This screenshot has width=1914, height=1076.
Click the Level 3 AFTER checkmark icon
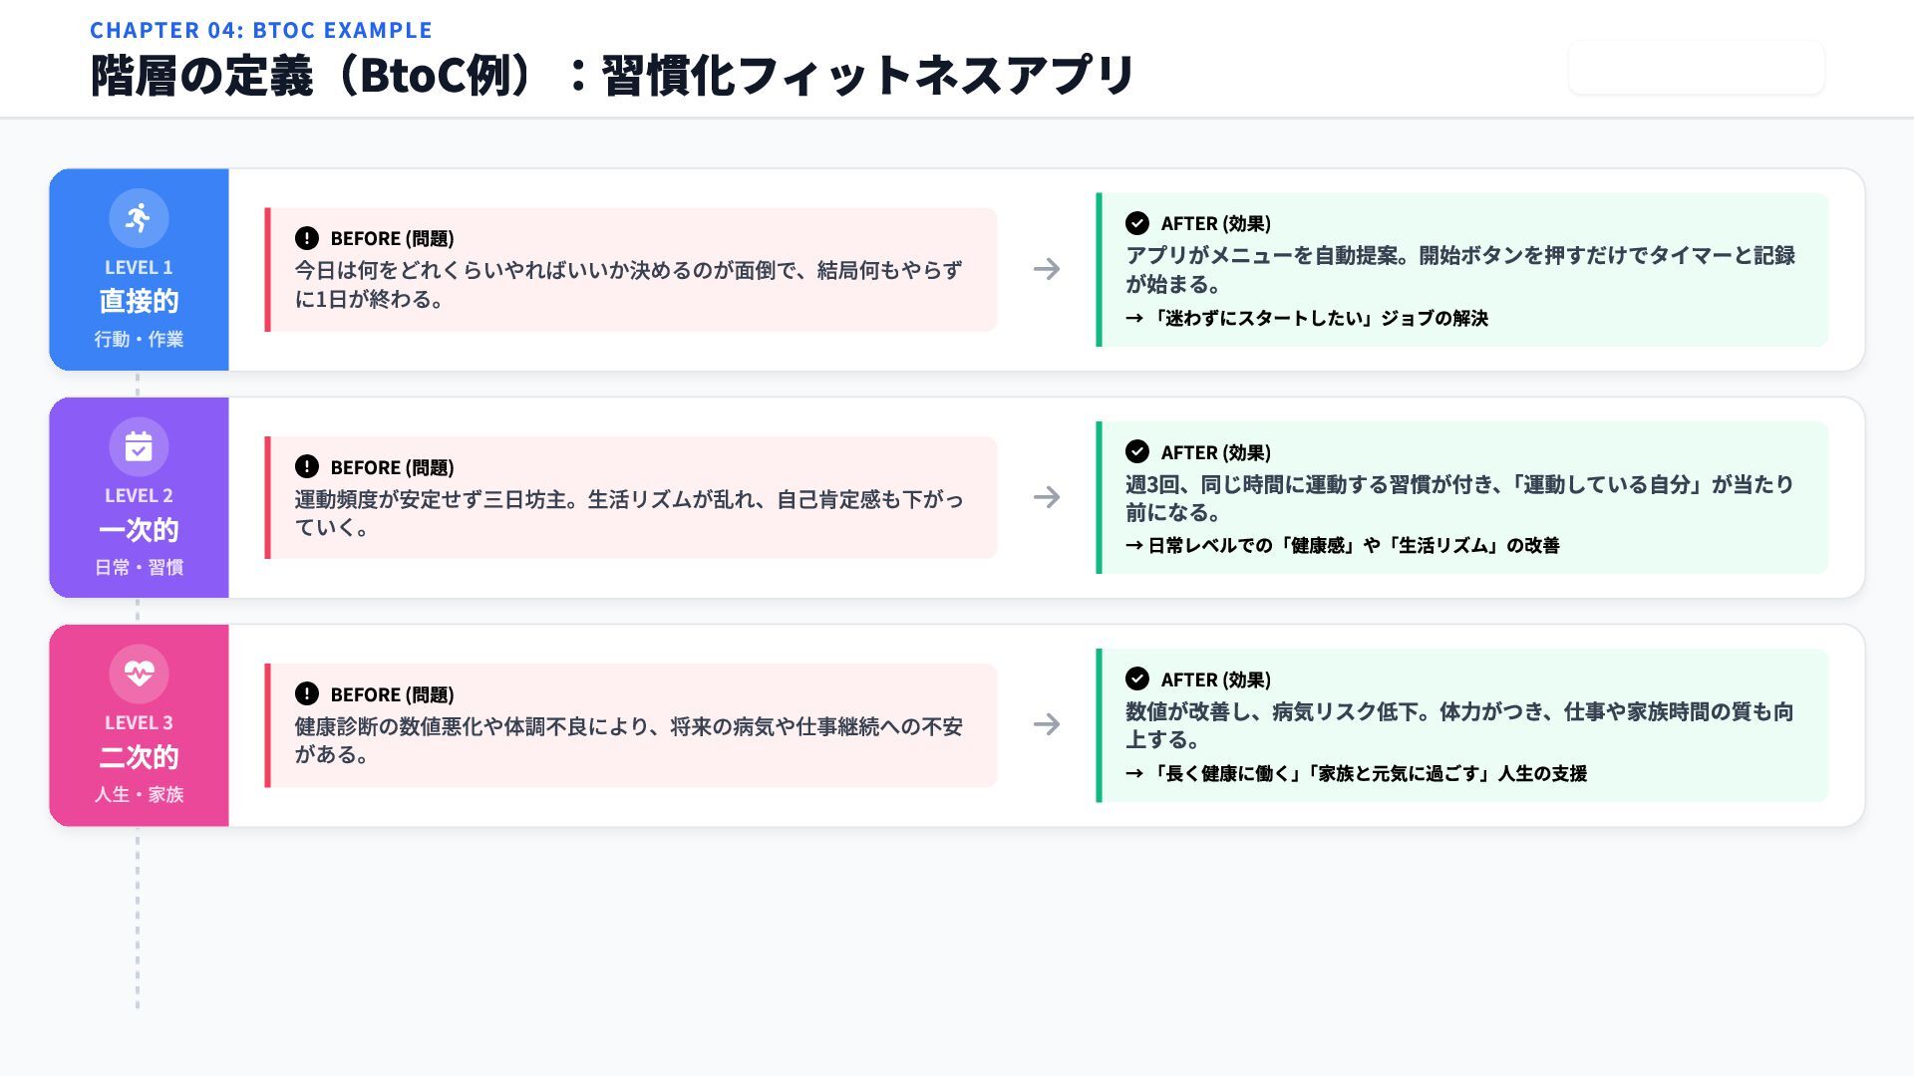(x=1137, y=678)
